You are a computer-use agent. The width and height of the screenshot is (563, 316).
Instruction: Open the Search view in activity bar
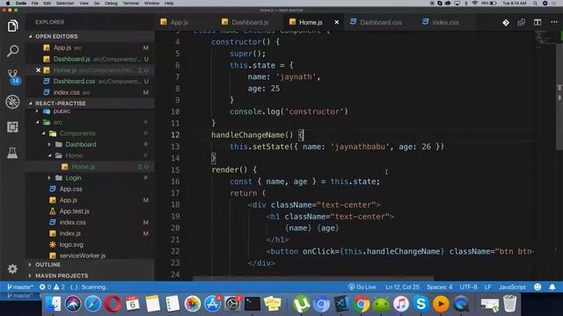pyautogui.click(x=12, y=51)
